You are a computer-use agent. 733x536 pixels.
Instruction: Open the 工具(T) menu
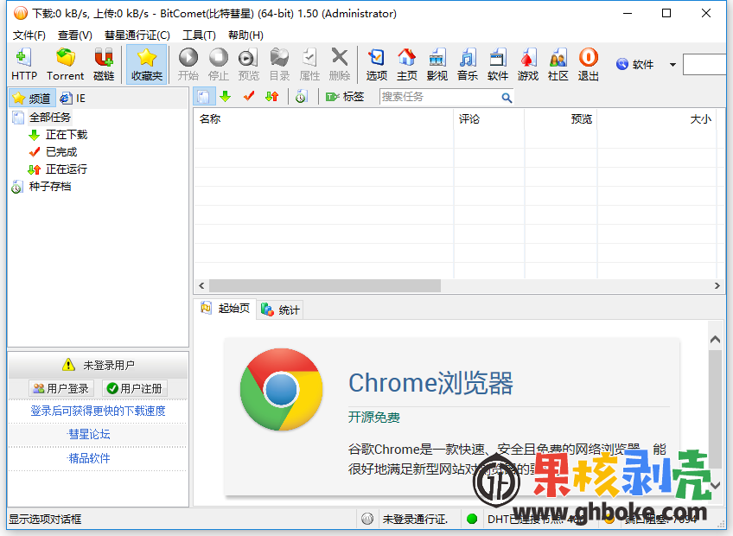coord(199,35)
